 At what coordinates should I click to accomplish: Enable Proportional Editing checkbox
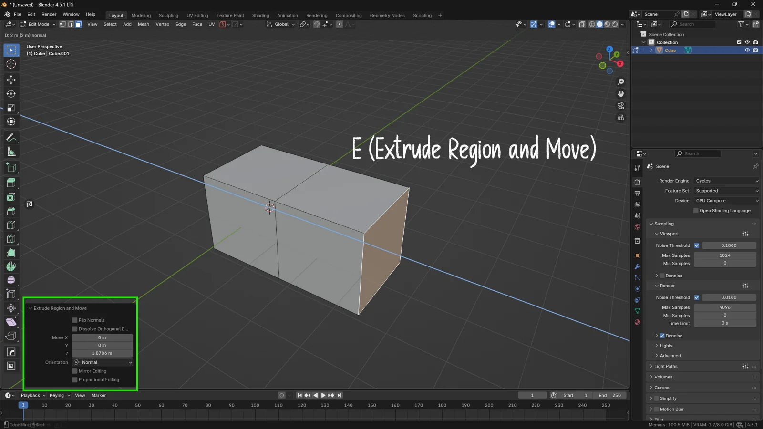pos(75,380)
